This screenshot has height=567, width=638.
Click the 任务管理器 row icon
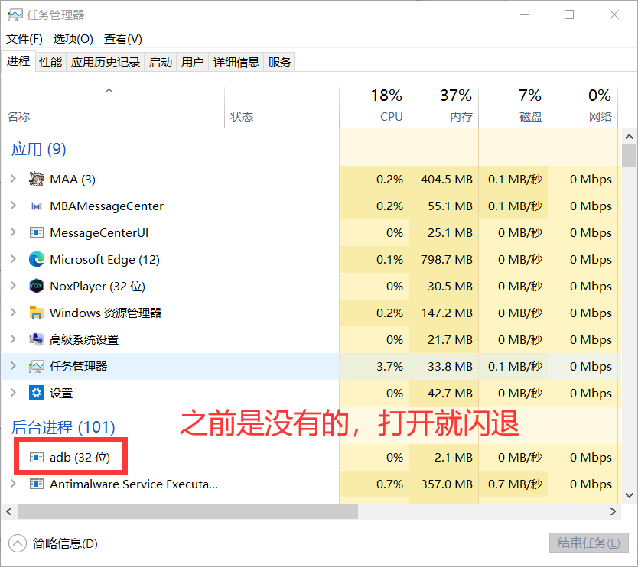(37, 367)
